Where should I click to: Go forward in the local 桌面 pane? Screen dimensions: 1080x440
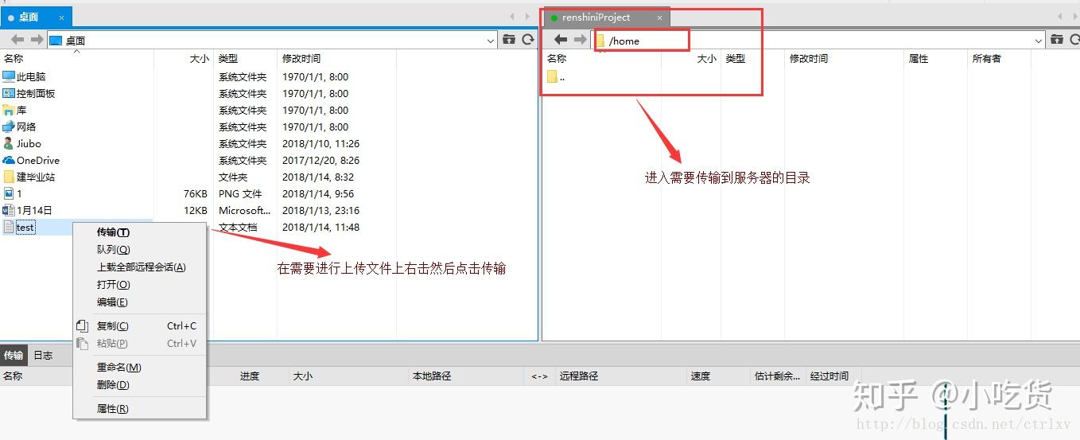tap(37, 40)
